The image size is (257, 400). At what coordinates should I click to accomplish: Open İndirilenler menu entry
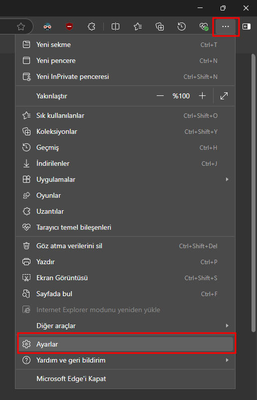tap(125, 163)
